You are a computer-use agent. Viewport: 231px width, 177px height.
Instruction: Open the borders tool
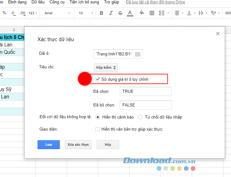[x=152, y=13]
